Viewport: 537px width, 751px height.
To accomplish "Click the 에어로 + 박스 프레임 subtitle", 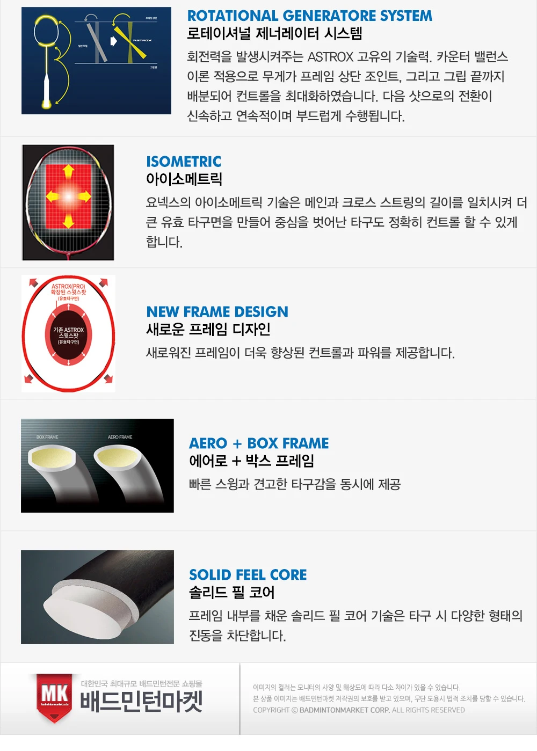I will pyautogui.click(x=252, y=461).
